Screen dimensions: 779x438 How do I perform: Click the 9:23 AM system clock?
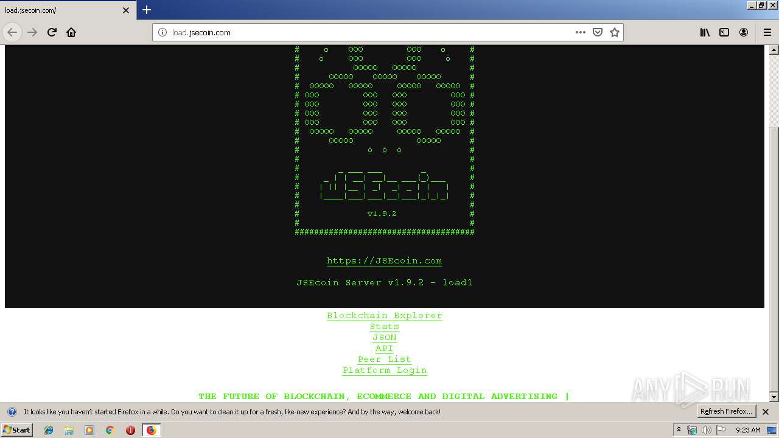tap(748, 430)
